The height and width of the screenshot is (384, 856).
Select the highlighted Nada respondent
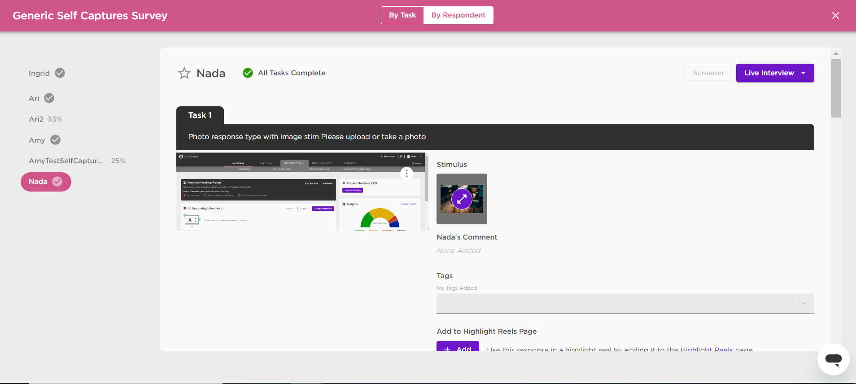(x=46, y=182)
